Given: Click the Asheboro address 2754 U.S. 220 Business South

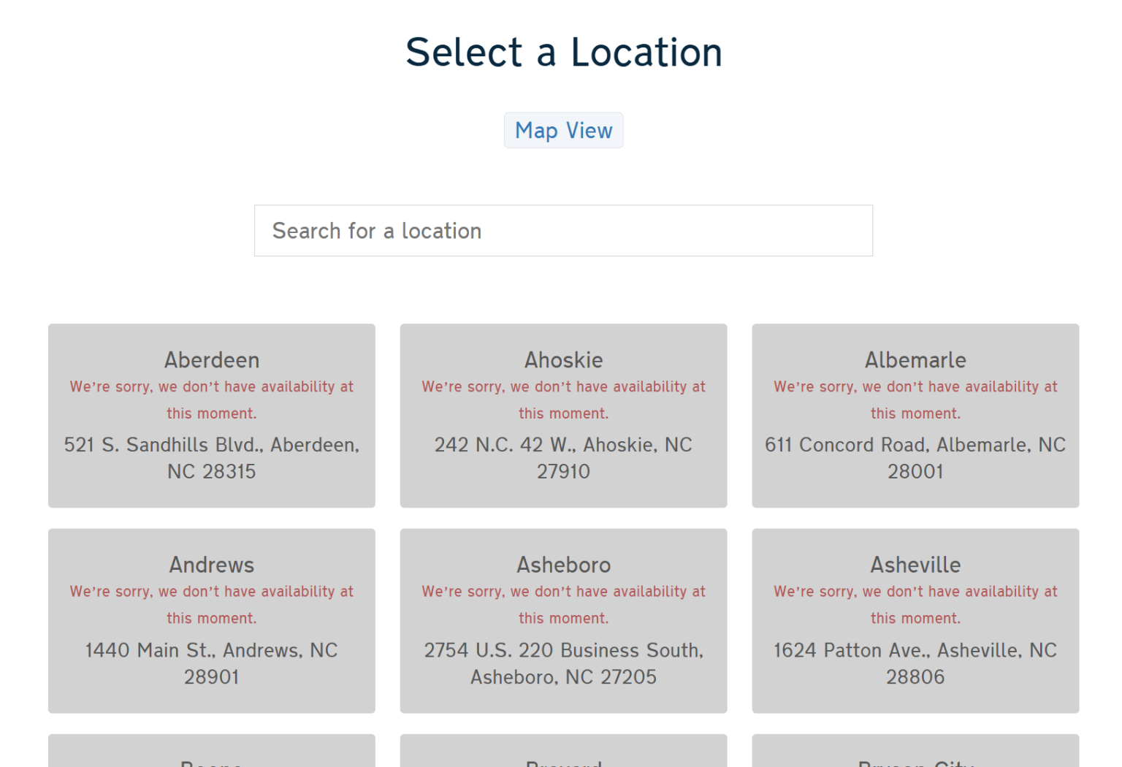Looking at the screenshot, I should (x=563, y=663).
